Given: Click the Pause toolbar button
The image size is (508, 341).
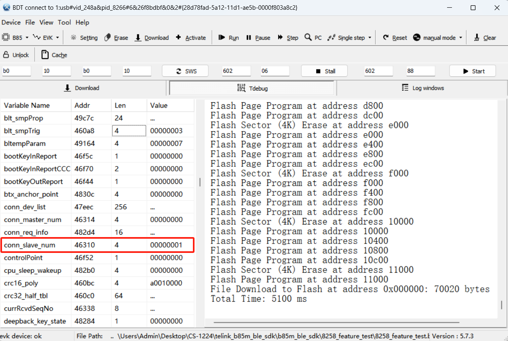Looking at the screenshot, I should 258,37.
